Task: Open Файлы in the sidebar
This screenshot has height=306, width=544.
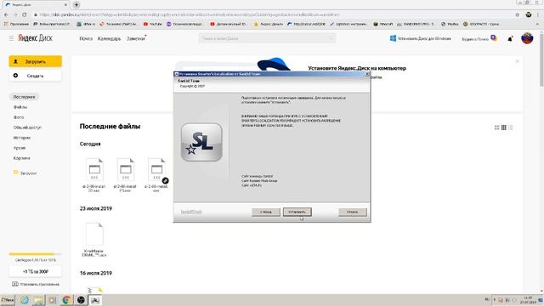Action: click(20, 107)
